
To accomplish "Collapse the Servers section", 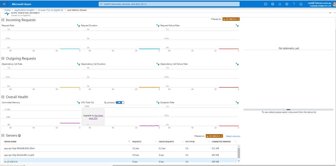I will point(3,135).
